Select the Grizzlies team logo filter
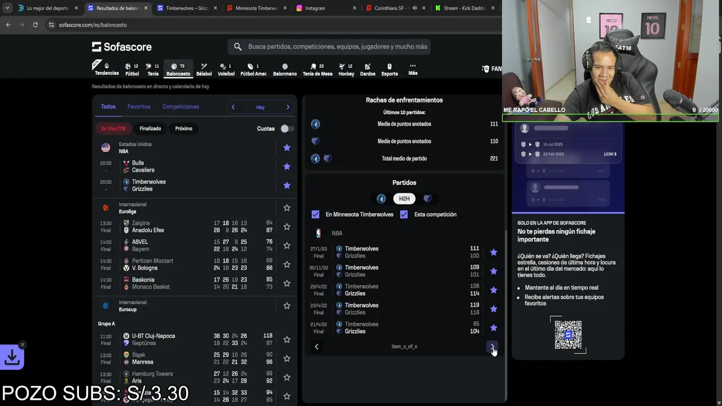This screenshot has width=722, height=406. tap(428, 198)
